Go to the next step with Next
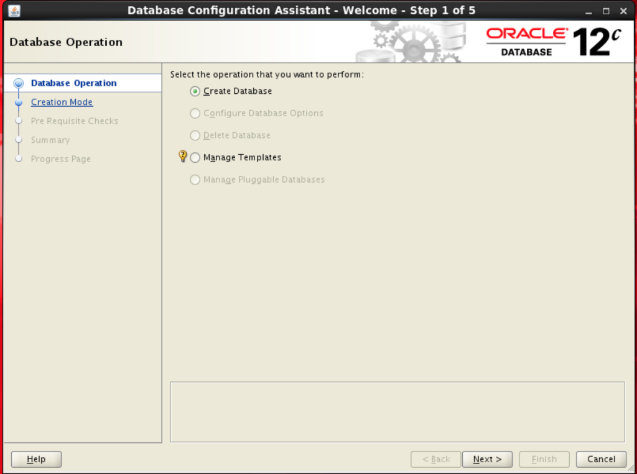Viewport: 637px width, 474px height. 487,459
